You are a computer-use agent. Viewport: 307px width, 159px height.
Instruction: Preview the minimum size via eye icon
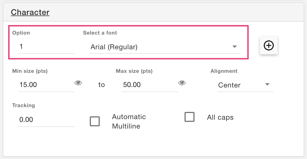(x=78, y=83)
